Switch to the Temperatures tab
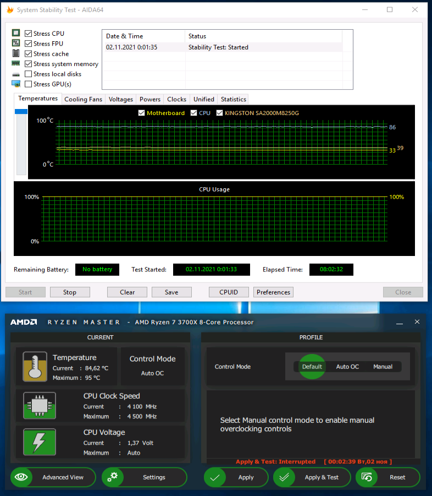The height and width of the screenshot is (496, 432). coord(38,99)
